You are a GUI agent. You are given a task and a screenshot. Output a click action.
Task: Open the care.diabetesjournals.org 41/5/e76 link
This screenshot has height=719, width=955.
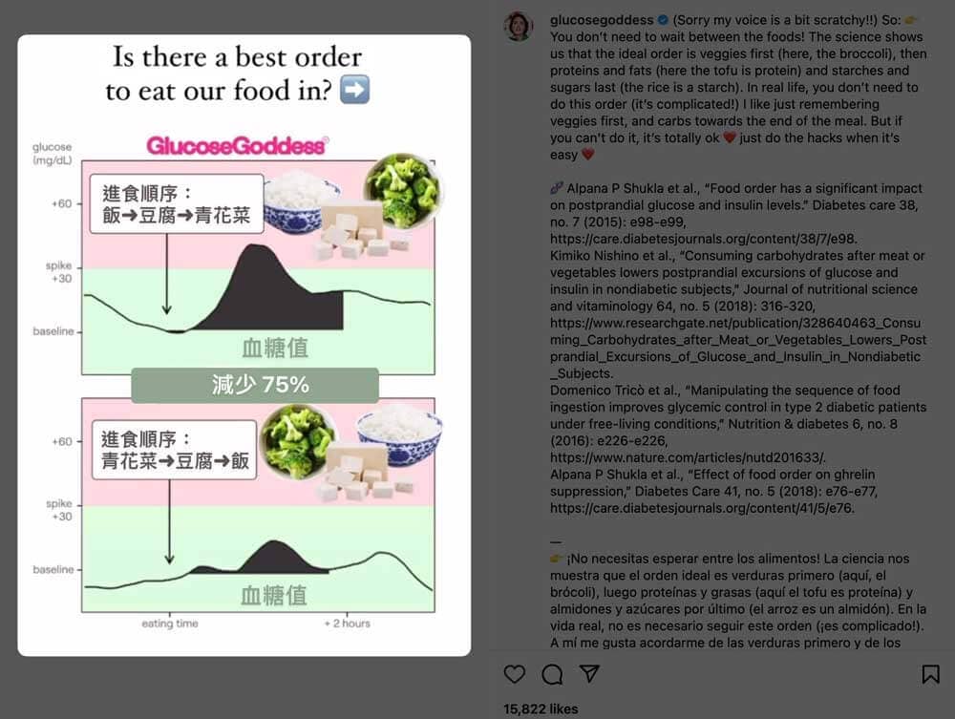point(702,508)
